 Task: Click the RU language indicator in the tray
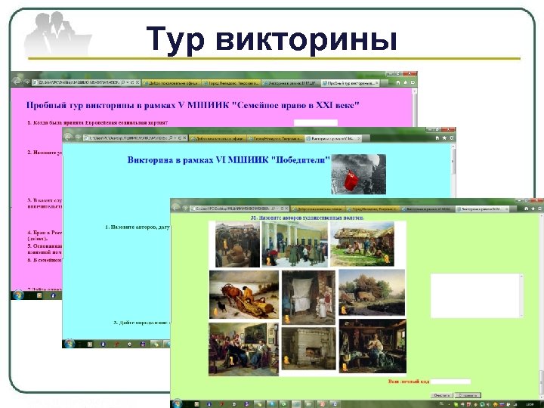click(442, 403)
